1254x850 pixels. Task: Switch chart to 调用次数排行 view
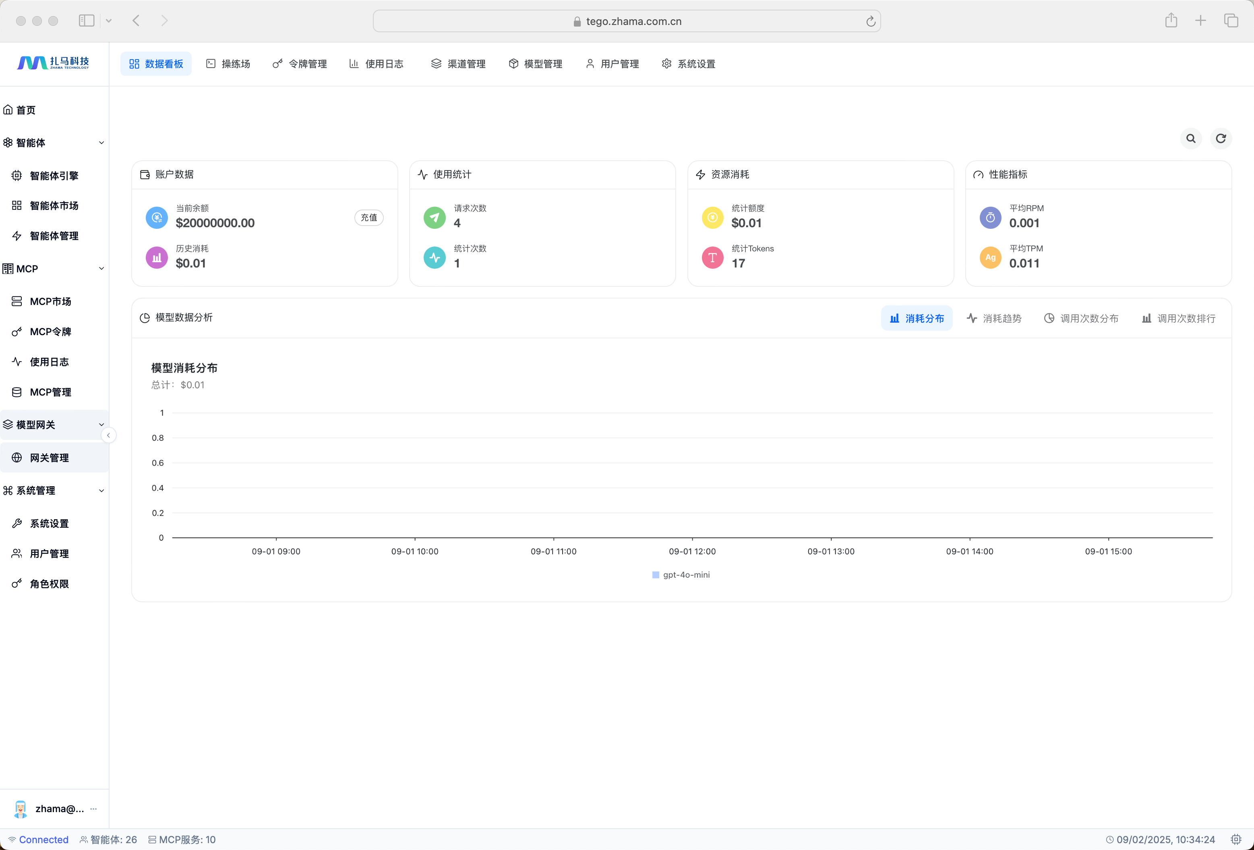click(x=1178, y=318)
